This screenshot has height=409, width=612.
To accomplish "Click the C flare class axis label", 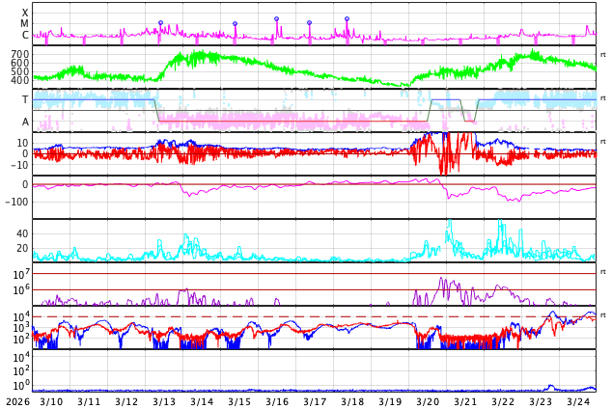I will (x=25, y=36).
